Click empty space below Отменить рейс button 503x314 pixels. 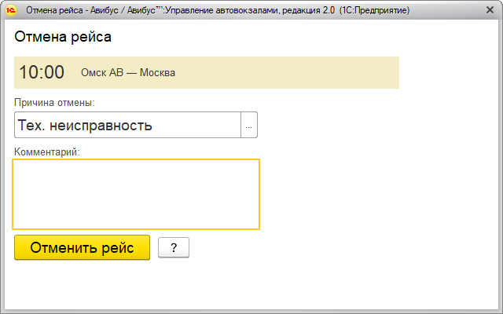[x=82, y=284]
